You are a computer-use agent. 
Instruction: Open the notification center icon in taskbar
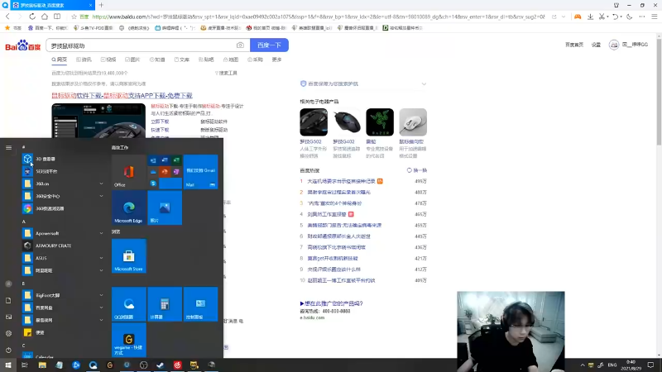[650, 365]
